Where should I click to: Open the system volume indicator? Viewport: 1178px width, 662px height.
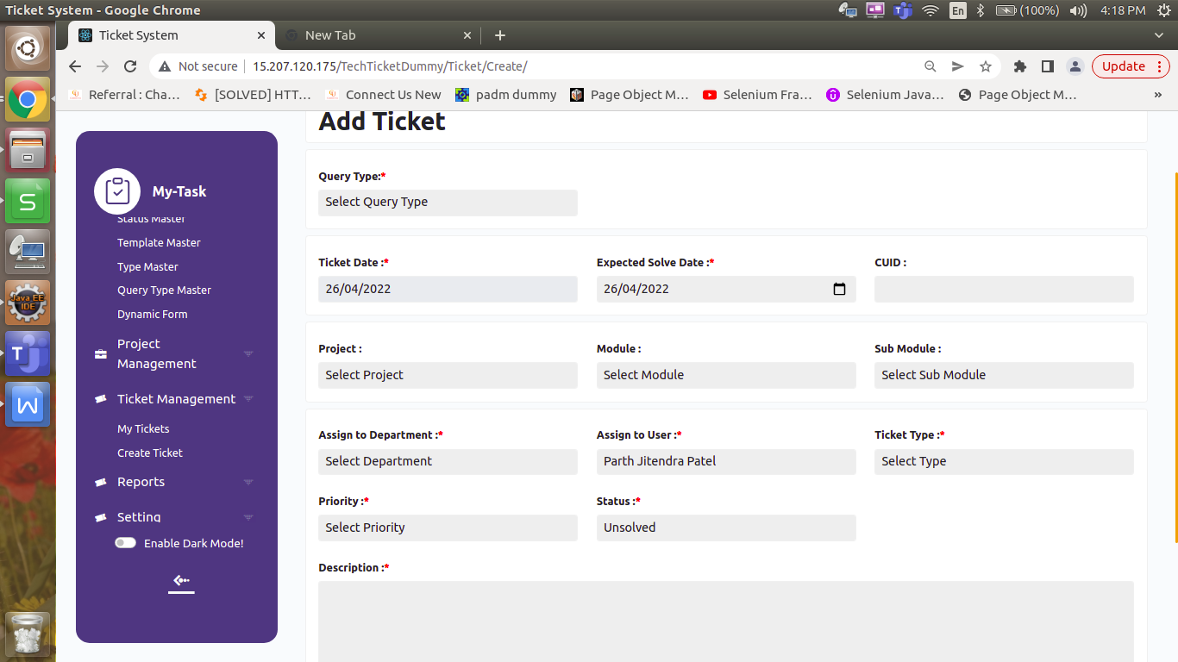1078,10
